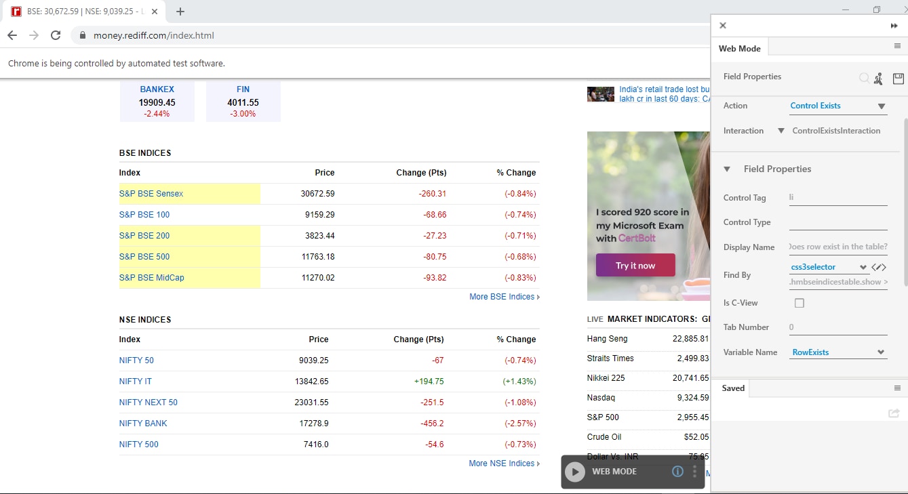
Task: Click the walking-figure step icon
Action: [x=878, y=79]
